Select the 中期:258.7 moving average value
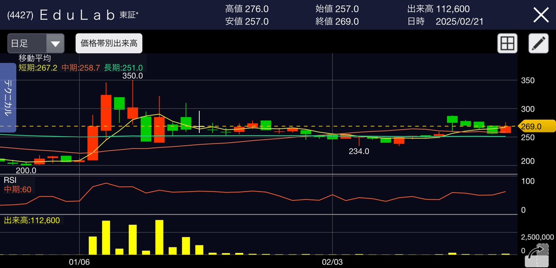 (x=81, y=68)
